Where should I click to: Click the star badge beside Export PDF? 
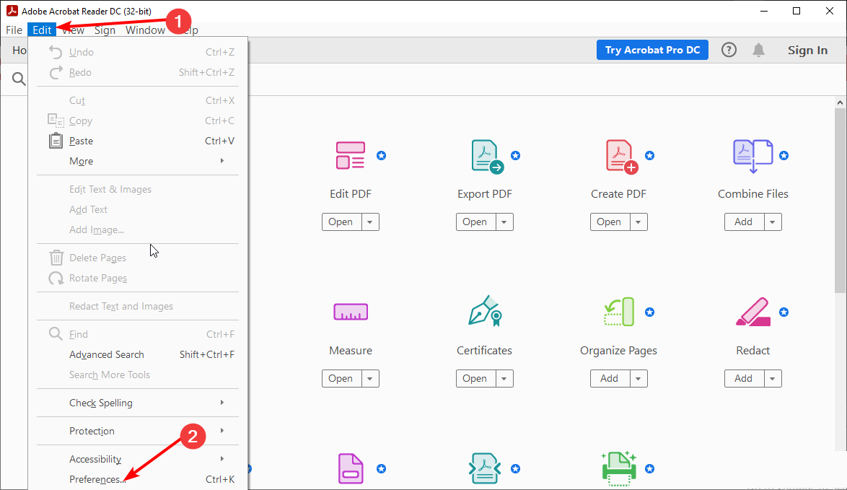pos(515,156)
